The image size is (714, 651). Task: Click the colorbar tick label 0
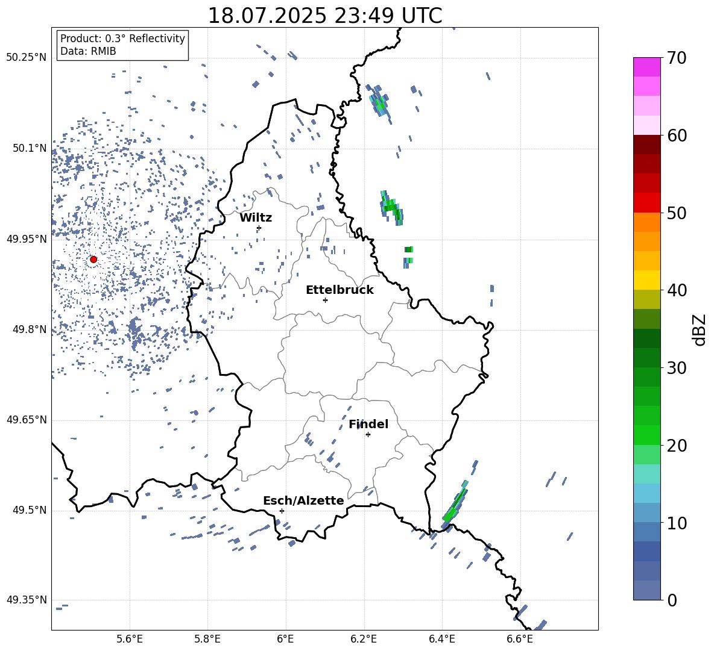point(672,600)
